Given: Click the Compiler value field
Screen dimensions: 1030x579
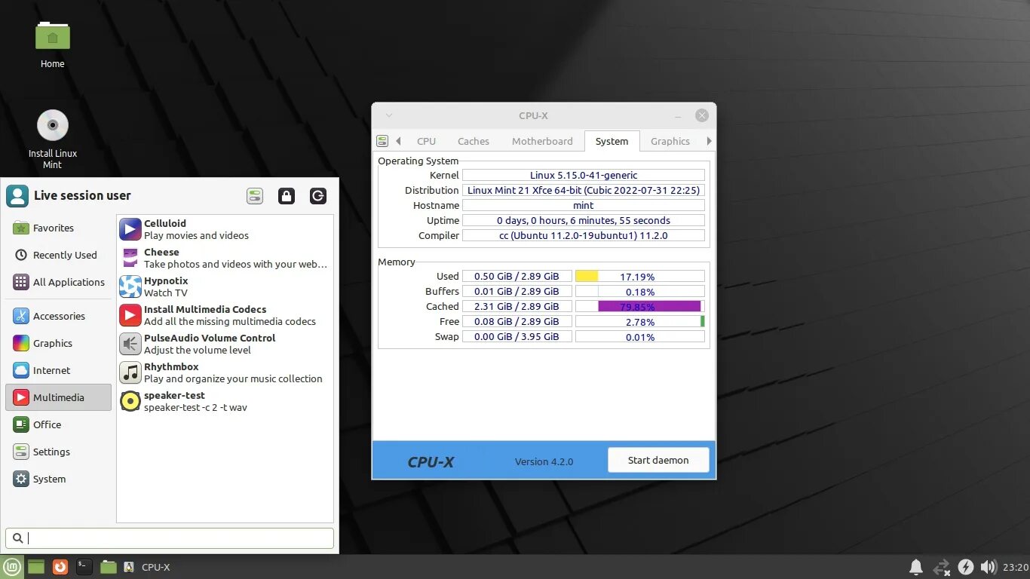Looking at the screenshot, I should coord(584,235).
